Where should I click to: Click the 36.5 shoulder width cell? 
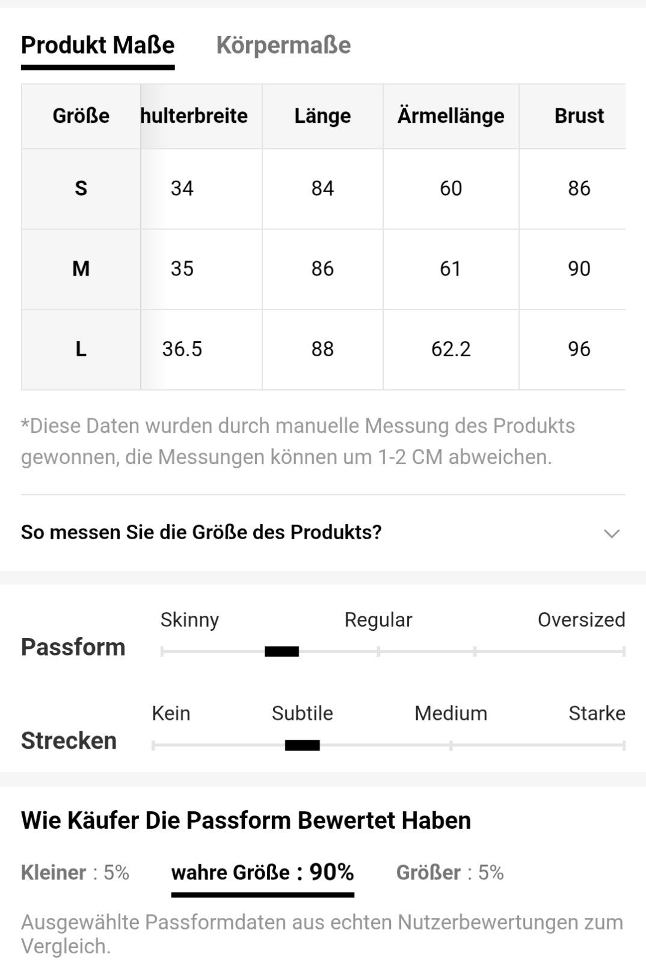[x=182, y=349]
